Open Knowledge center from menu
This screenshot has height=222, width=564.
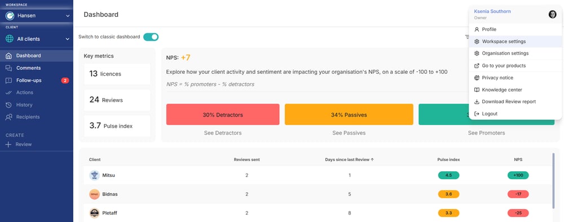(x=515, y=90)
